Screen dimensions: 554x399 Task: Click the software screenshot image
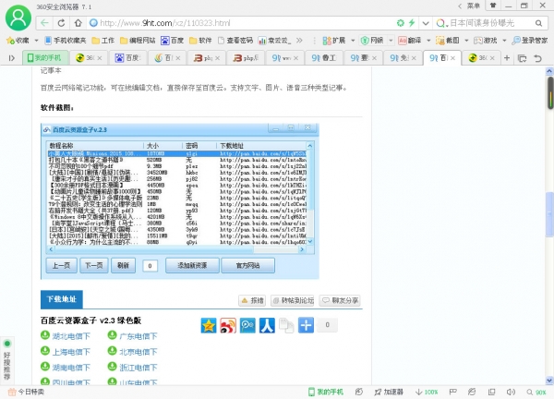coord(180,201)
